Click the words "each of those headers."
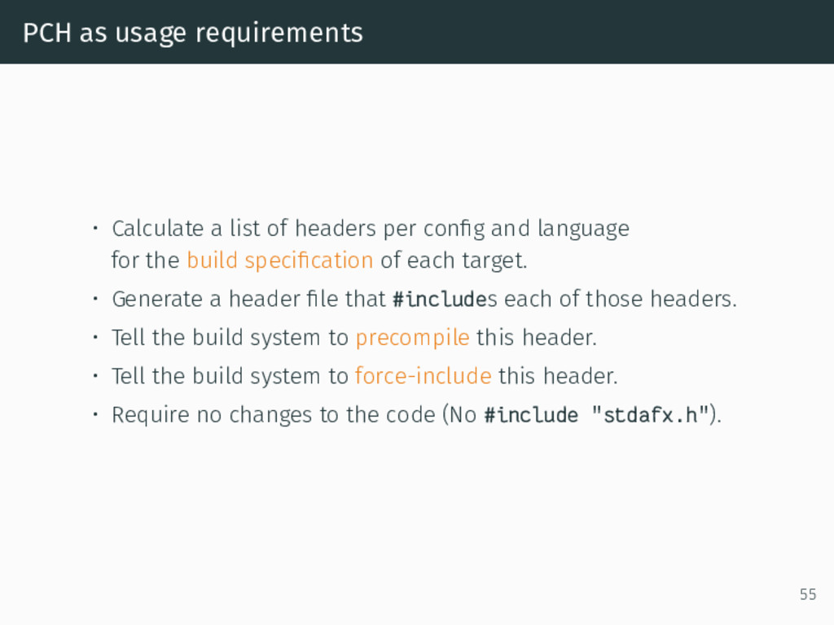The height and width of the screenshot is (625, 834). click(x=620, y=299)
